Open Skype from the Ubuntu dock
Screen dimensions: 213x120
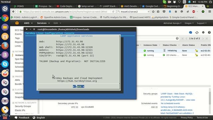coord(5,64)
